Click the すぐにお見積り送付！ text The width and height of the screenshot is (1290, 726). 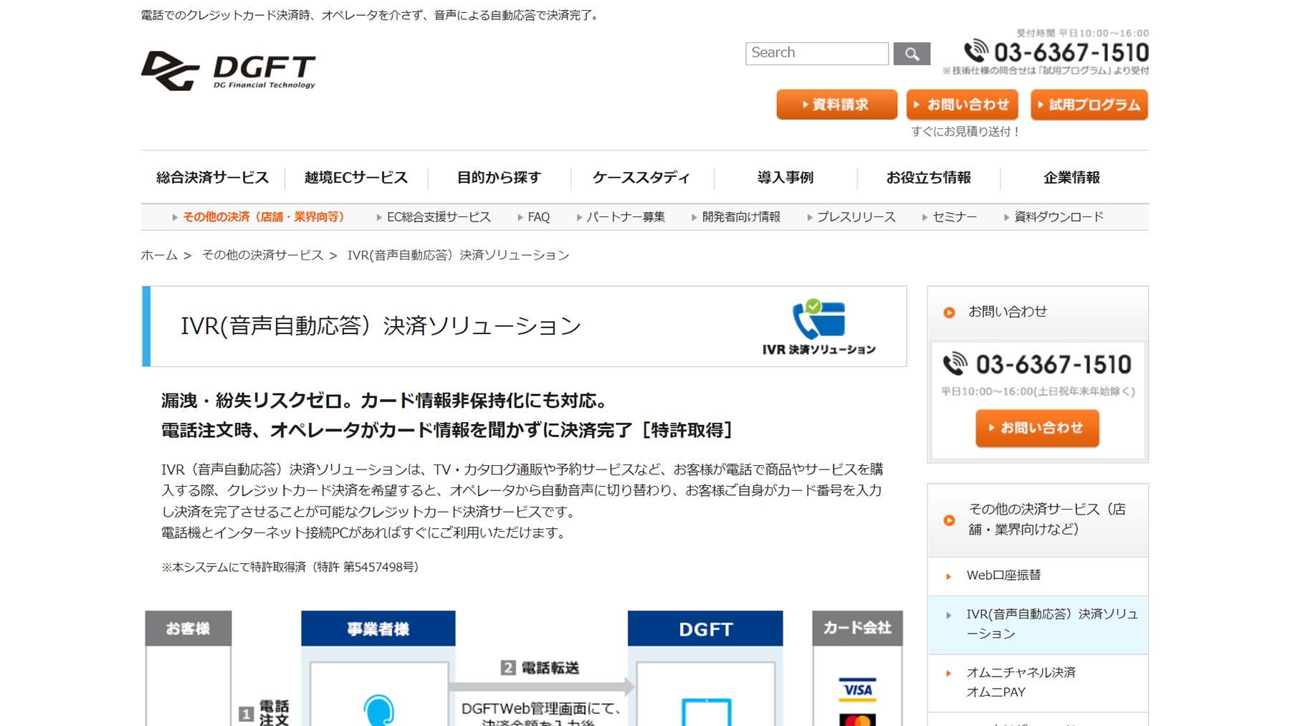coord(965,131)
